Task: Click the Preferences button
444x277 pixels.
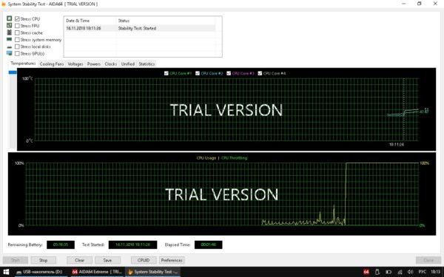Action: [x=172, y=260]
